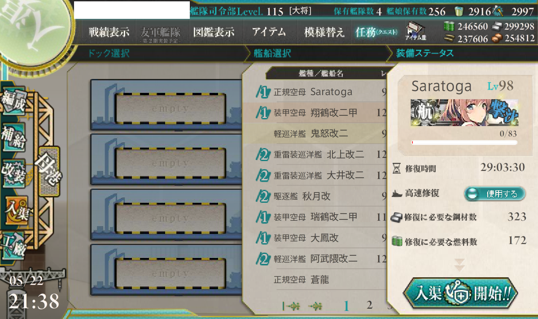Go to page 2 of ship list

coord(369,305)
